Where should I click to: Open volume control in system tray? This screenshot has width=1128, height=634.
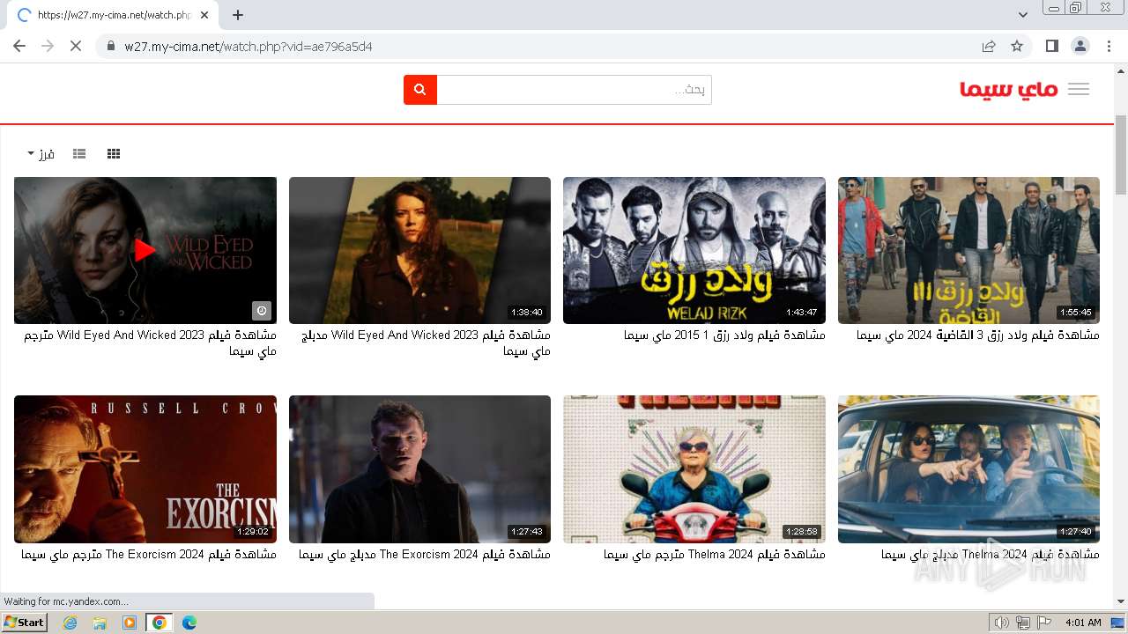1001,623
